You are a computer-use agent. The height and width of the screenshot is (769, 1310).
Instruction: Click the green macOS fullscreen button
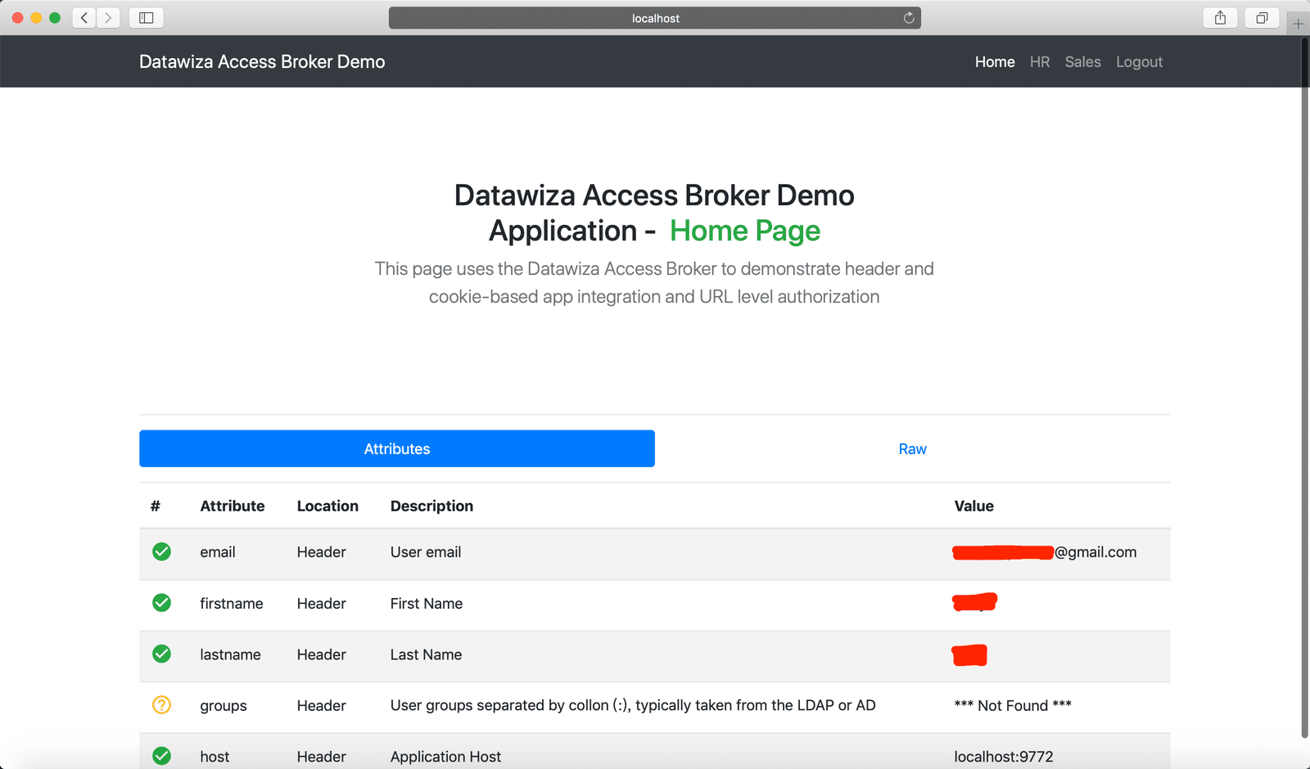[x=55, y=18]
